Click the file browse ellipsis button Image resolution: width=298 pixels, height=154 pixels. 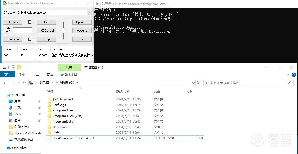(x=90, y=13)
